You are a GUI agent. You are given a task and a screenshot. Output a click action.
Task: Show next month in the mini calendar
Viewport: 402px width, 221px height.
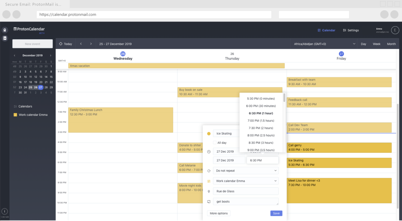51,55
